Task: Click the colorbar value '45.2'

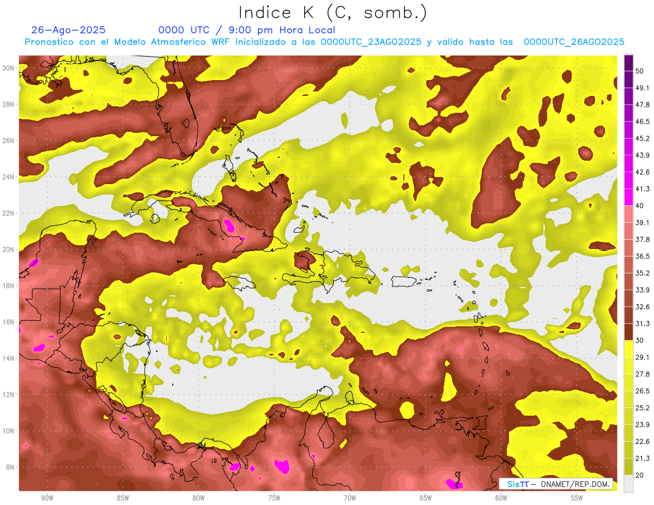Action: (x=643, y=138)
